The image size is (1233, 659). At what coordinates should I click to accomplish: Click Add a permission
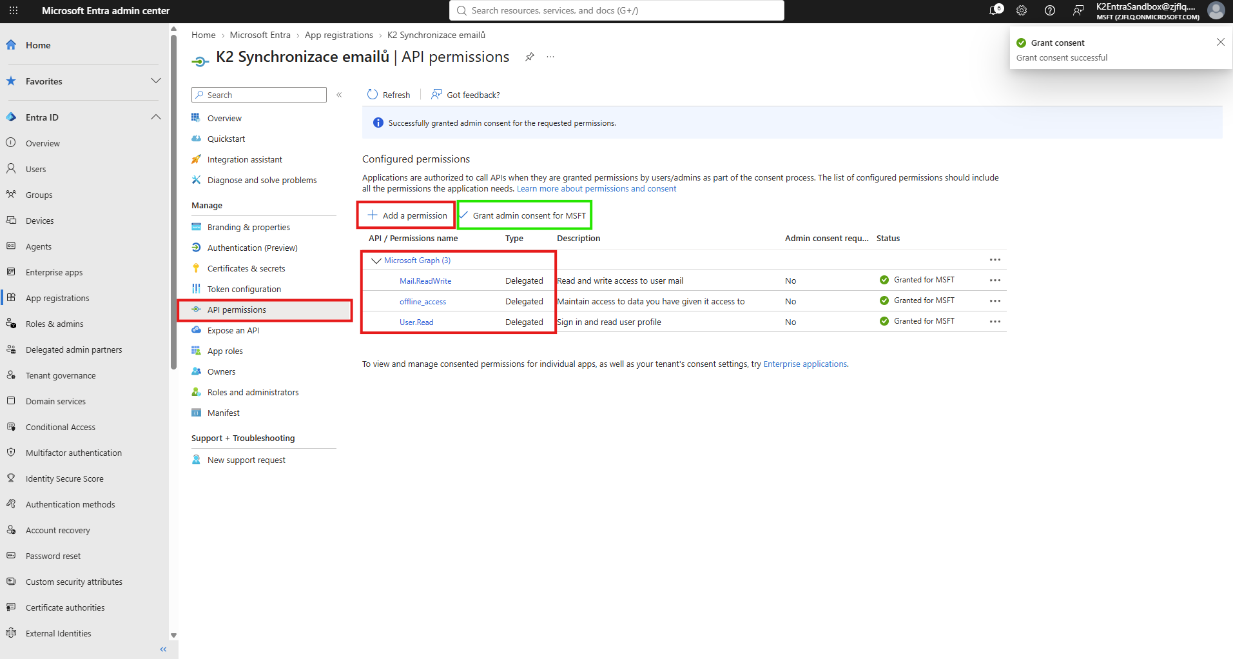pos(407,215)
